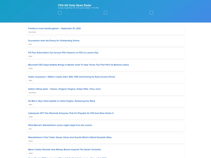Open the FDG.GG Daily News Radar title
The image size is (211, 158).
pos(75,5)
